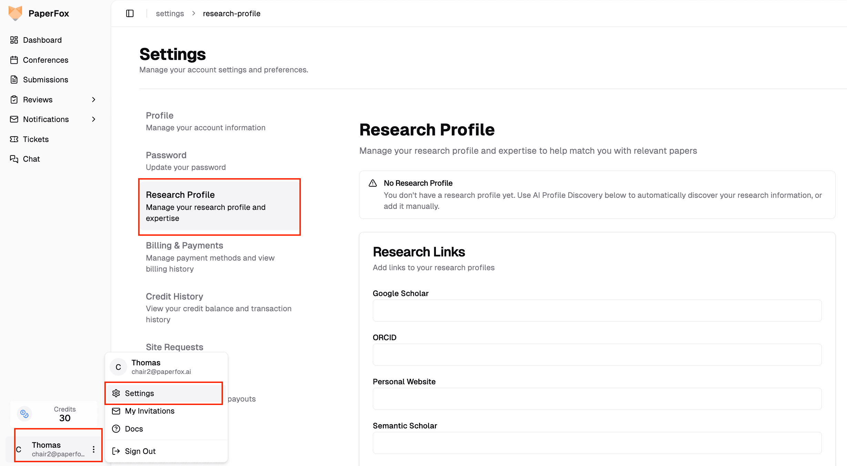
Task: Open the Submissions section
Action: point(45,80)
